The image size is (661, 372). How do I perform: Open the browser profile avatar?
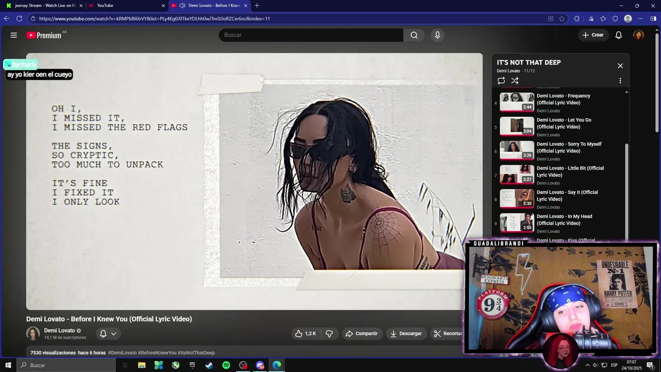[x=628, y=19]
